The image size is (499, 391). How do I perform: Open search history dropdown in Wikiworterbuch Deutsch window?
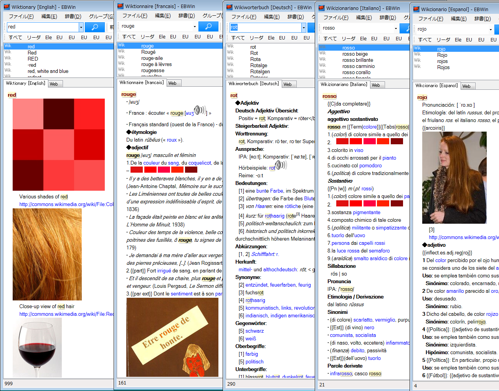[304, 27]
